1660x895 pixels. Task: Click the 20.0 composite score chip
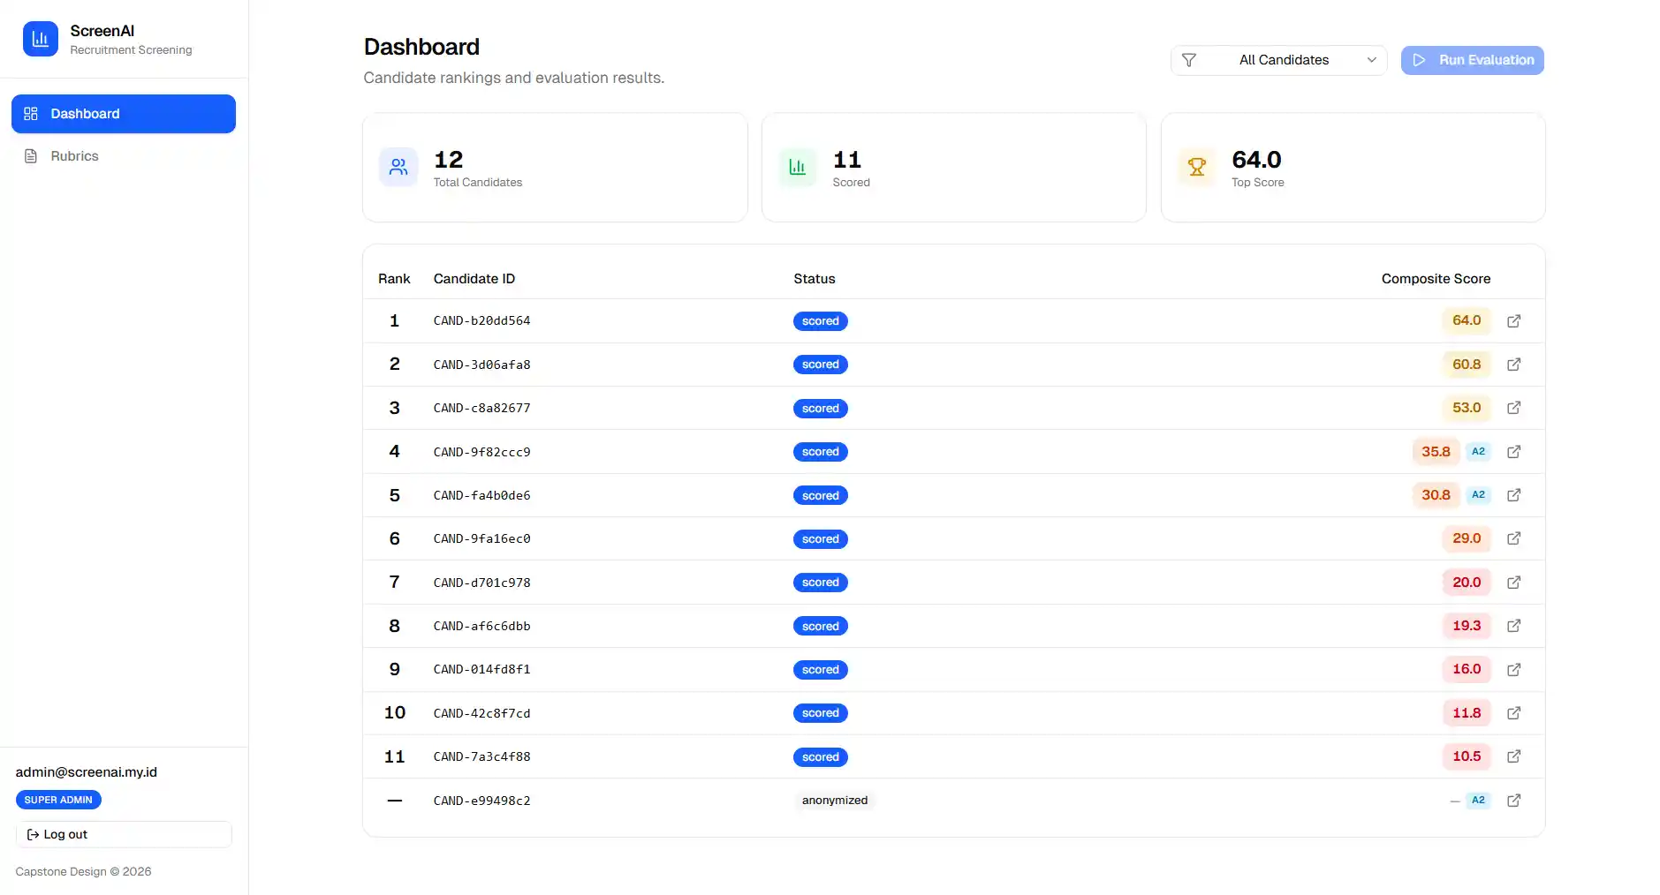[1466, 582]
